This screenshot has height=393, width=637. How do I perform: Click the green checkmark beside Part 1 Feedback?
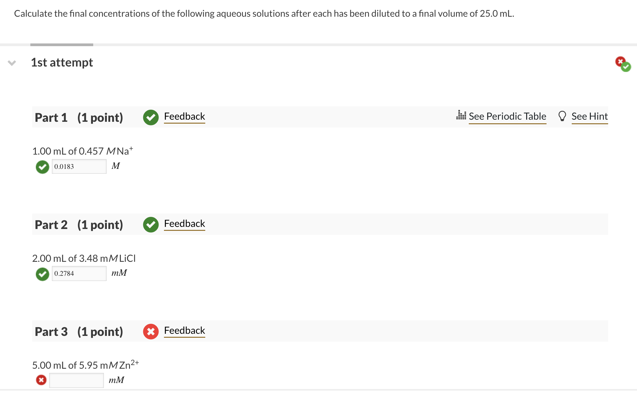click(151, 117)
